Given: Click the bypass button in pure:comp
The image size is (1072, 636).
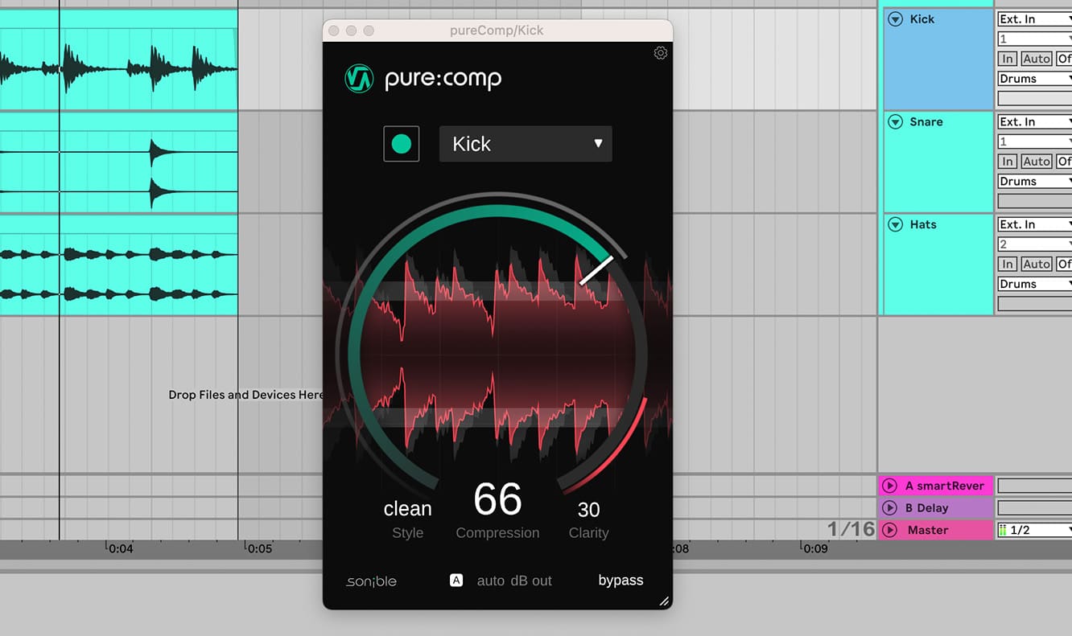Looking at the screenshot, I should tap(621, 581).
